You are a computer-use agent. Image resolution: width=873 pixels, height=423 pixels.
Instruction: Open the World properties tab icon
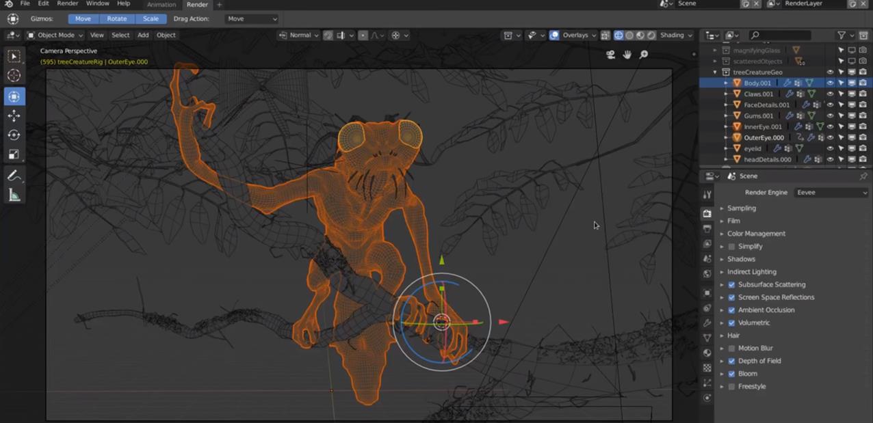[707, 274]
